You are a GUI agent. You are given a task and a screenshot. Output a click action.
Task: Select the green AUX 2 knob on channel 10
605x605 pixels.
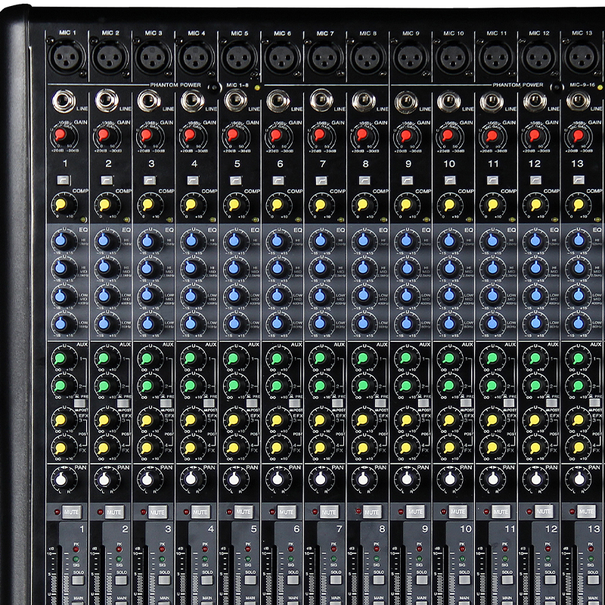[x=449, y=386]
